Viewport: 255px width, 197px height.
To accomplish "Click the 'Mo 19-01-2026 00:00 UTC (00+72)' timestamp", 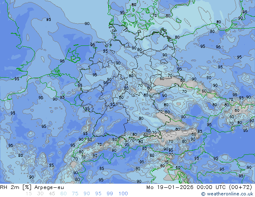I will tap(199, 187).
